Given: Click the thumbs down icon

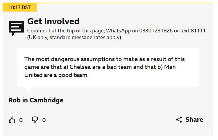Looking at the screenshot, I should point(35,120).
